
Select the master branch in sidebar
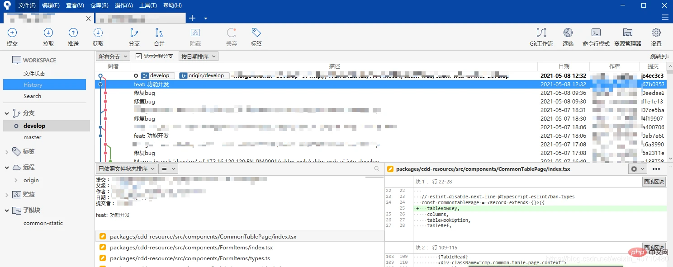pos(32,137)
